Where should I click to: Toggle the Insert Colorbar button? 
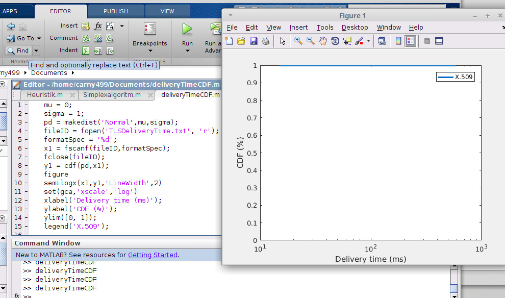(x=398, y=41)
